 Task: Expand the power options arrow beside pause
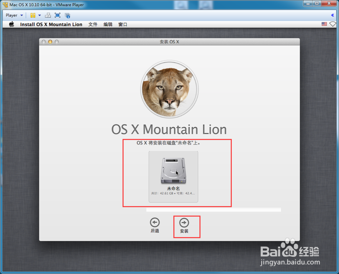coord(40,15)
